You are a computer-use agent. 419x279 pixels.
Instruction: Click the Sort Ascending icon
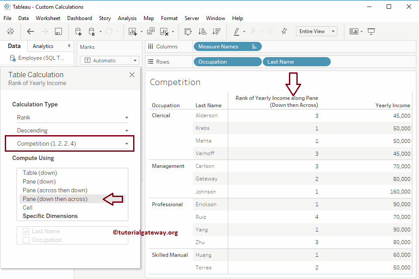202,31
